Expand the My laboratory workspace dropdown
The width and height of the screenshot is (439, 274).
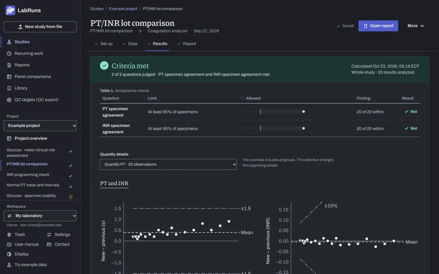(40, 216)
